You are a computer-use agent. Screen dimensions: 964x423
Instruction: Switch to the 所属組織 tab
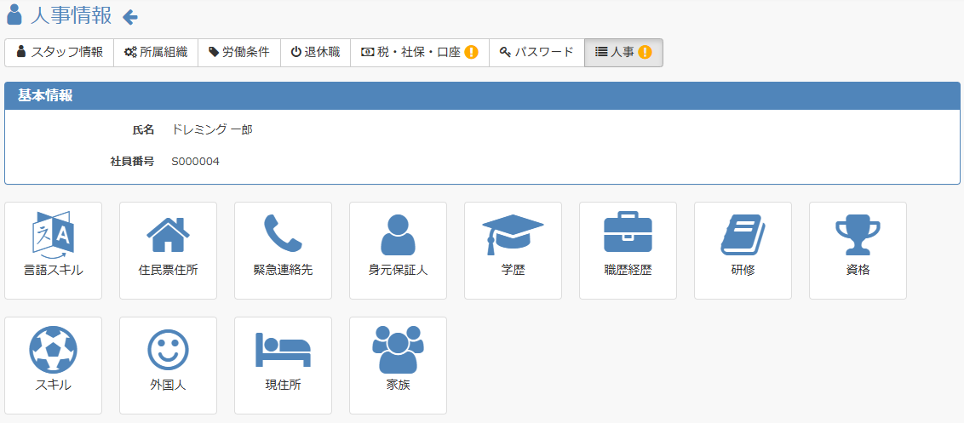[x=156, y=53]
